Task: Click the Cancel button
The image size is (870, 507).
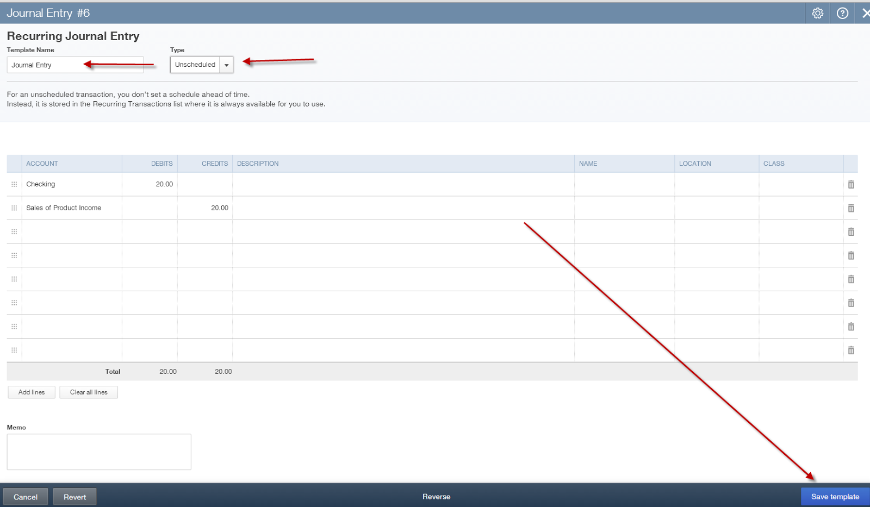Action: pos(26,496)
